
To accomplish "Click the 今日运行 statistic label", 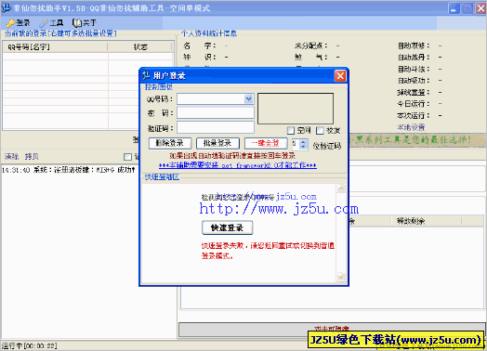I will tap(414, 104).
